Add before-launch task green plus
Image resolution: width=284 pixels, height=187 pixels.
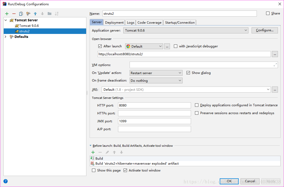(x=93, y=152)
